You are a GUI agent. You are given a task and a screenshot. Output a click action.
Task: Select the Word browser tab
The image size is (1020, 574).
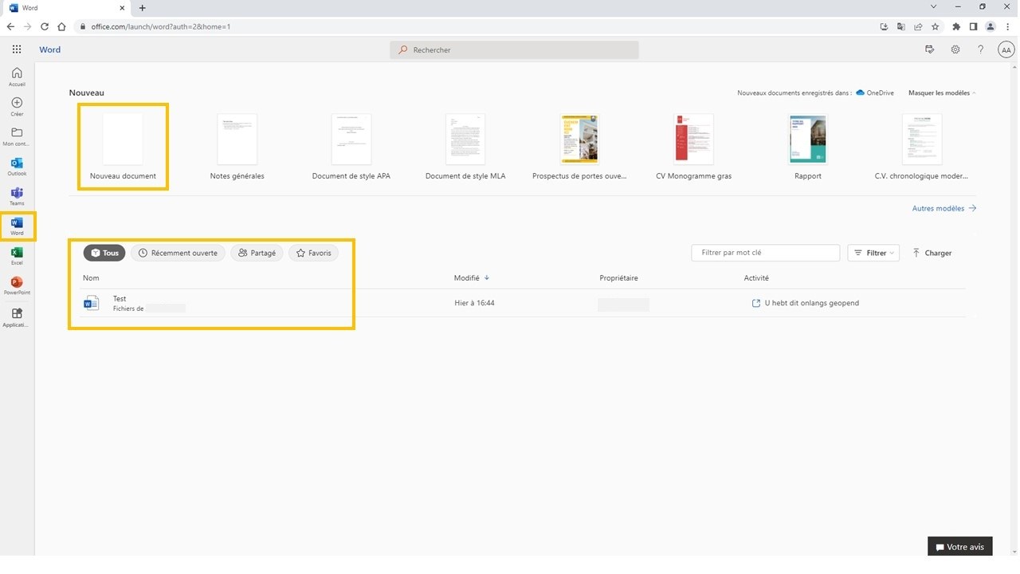tap(68, 8)
